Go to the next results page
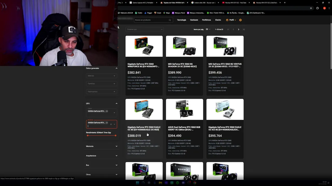Viewport: 332px width, 186px height. tap(239, 29)
